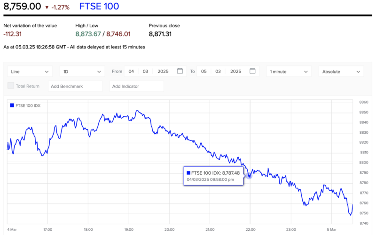
Task: Click the Add Indicator input field
Action: coord(137,86)
